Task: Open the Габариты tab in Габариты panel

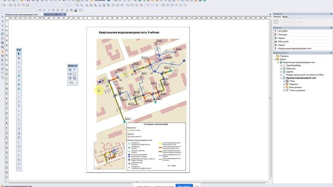Action: point(277,17)
